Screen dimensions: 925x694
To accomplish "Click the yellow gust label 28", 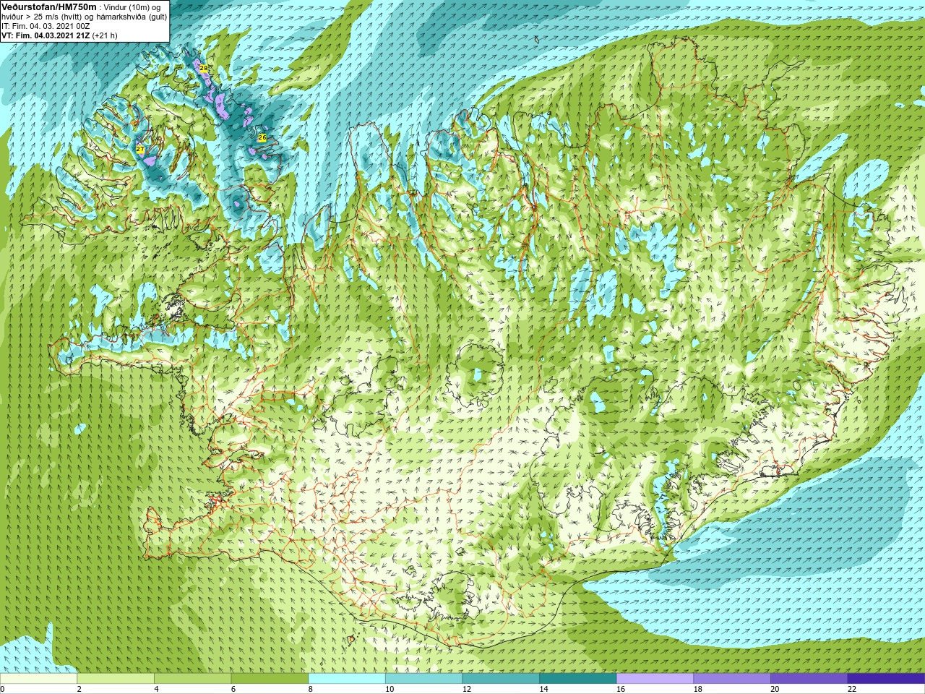I will pyautogui.click(x=203, y=68).
